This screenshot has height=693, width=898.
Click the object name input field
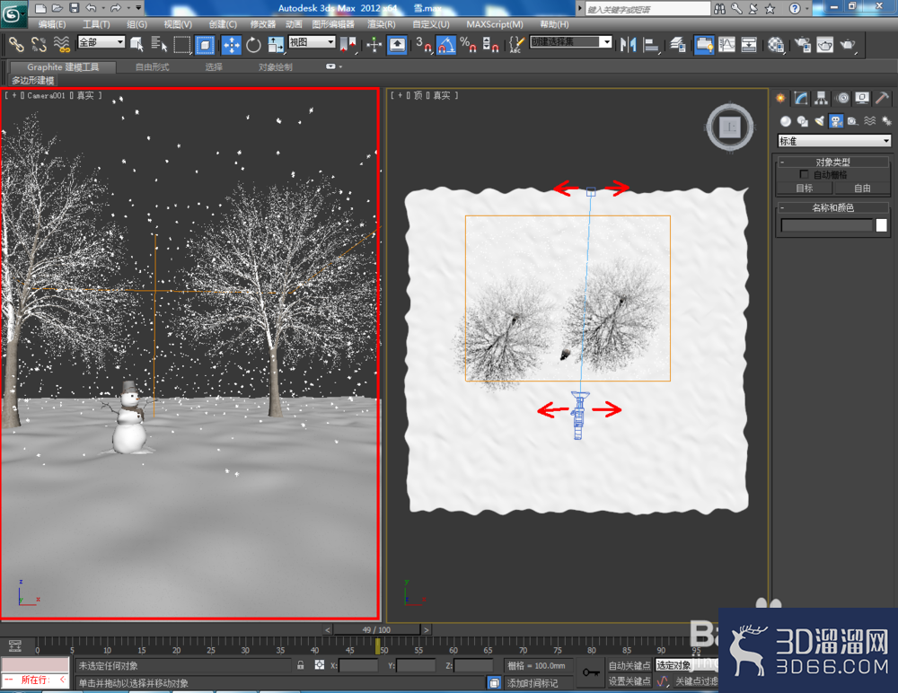[x=826, y=225]
